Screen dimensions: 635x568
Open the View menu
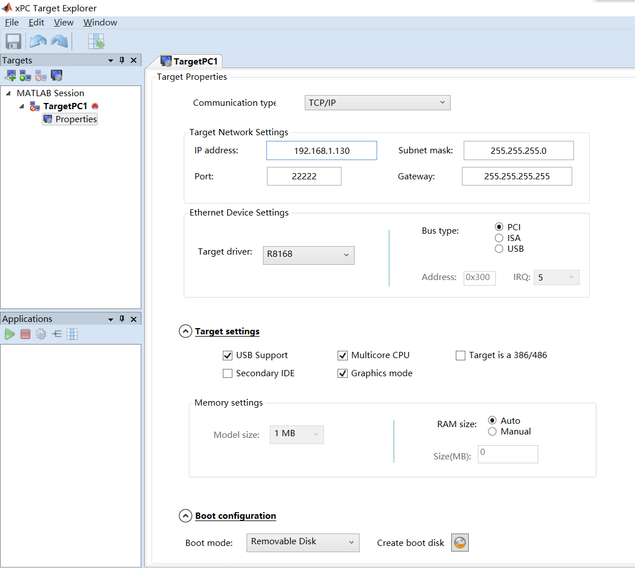coord(63,22)
